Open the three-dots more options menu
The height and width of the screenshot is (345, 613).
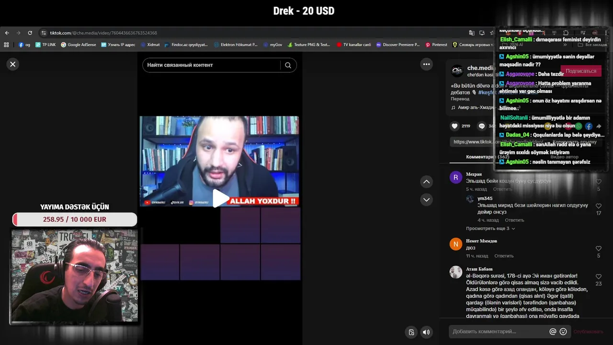(426, 64)
